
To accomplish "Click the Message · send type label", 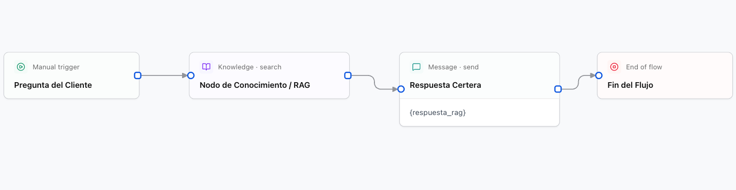I will pyautogui.click(x=453, y=67).
